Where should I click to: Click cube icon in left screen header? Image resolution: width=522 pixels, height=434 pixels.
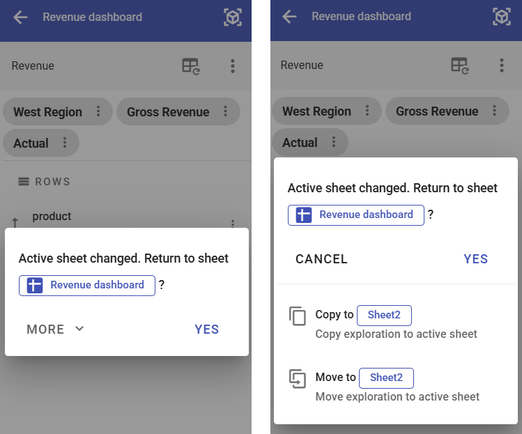pyautogui.click(x=233, y=17)
